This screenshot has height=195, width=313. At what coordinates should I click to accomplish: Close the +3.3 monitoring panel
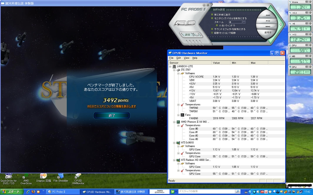point(310,12)
